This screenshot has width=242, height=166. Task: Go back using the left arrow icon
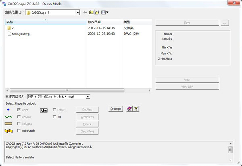click(85, 13)
